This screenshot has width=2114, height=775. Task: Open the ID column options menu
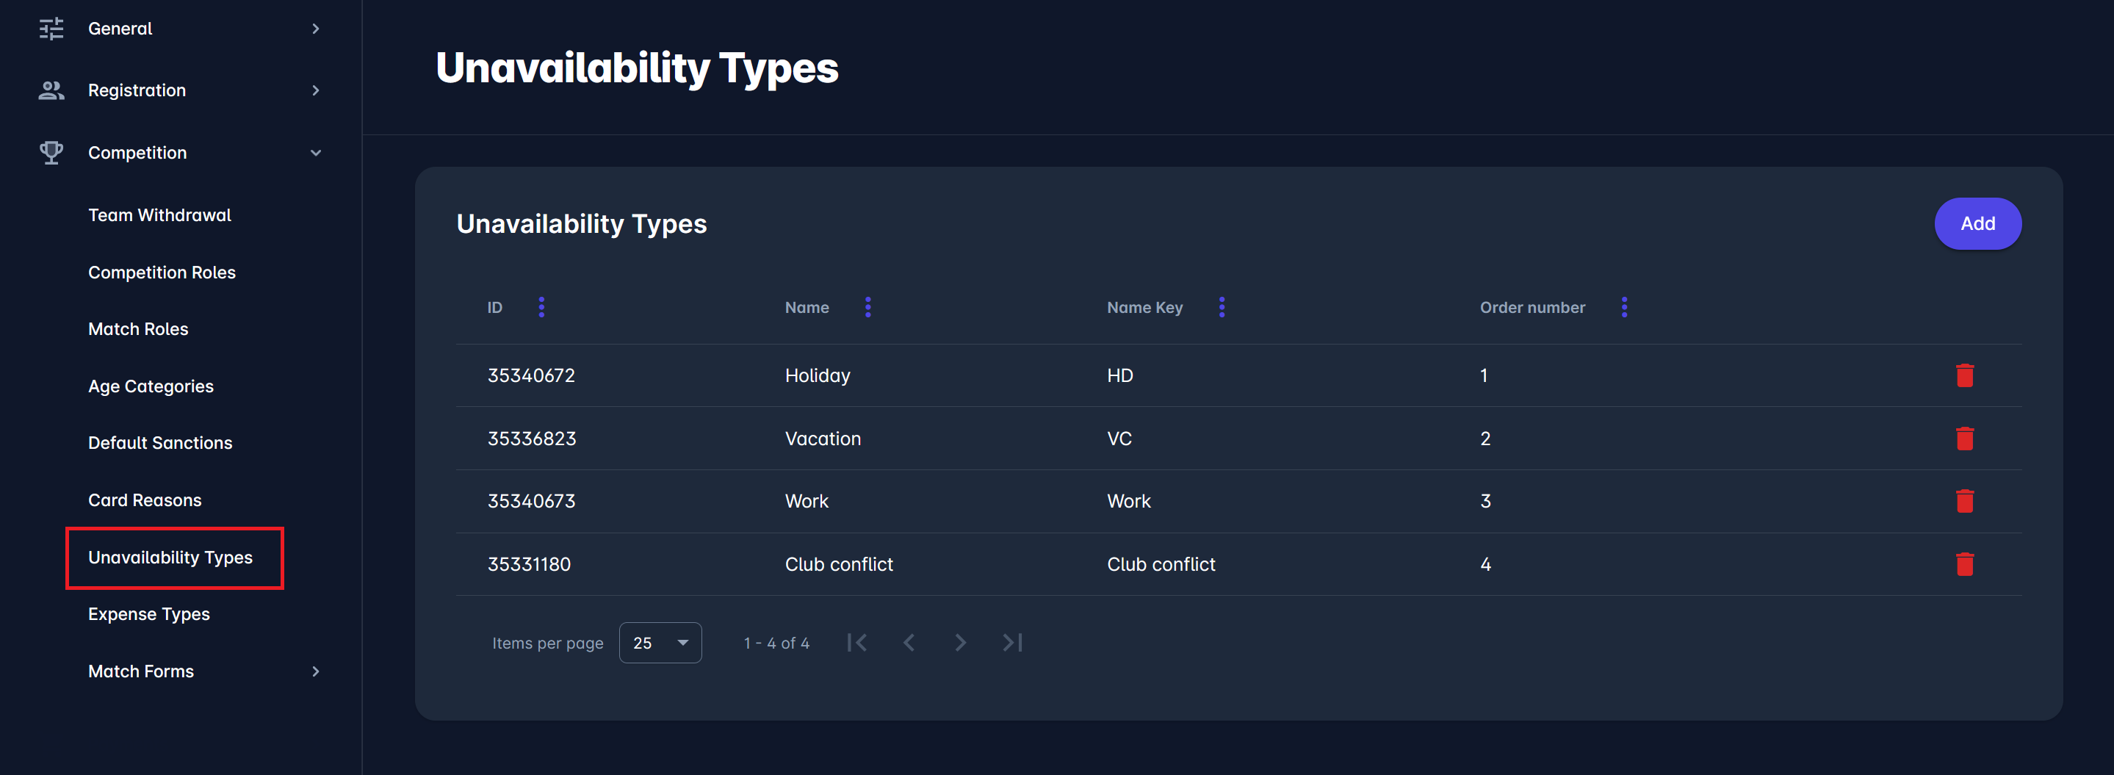[x=541, y=307]
